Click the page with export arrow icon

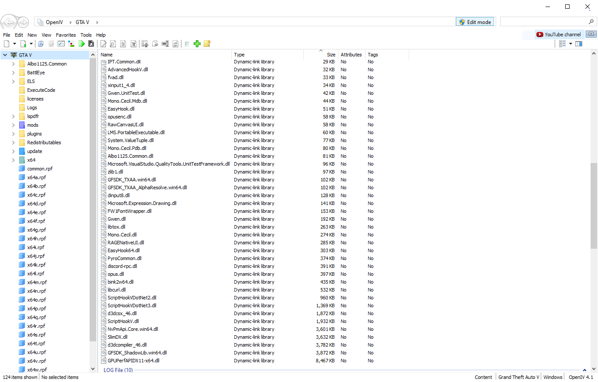pyautogui.click(x=155, y=44)
